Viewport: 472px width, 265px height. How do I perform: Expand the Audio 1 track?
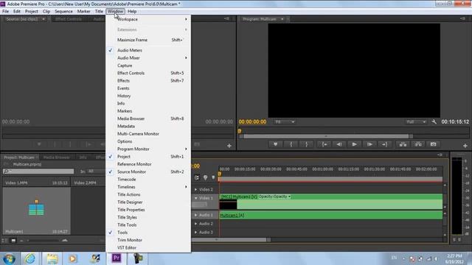click(195, 215)
